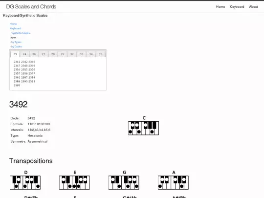Click the 3492 scale heading
264x198 pixels.
(19, 105)
